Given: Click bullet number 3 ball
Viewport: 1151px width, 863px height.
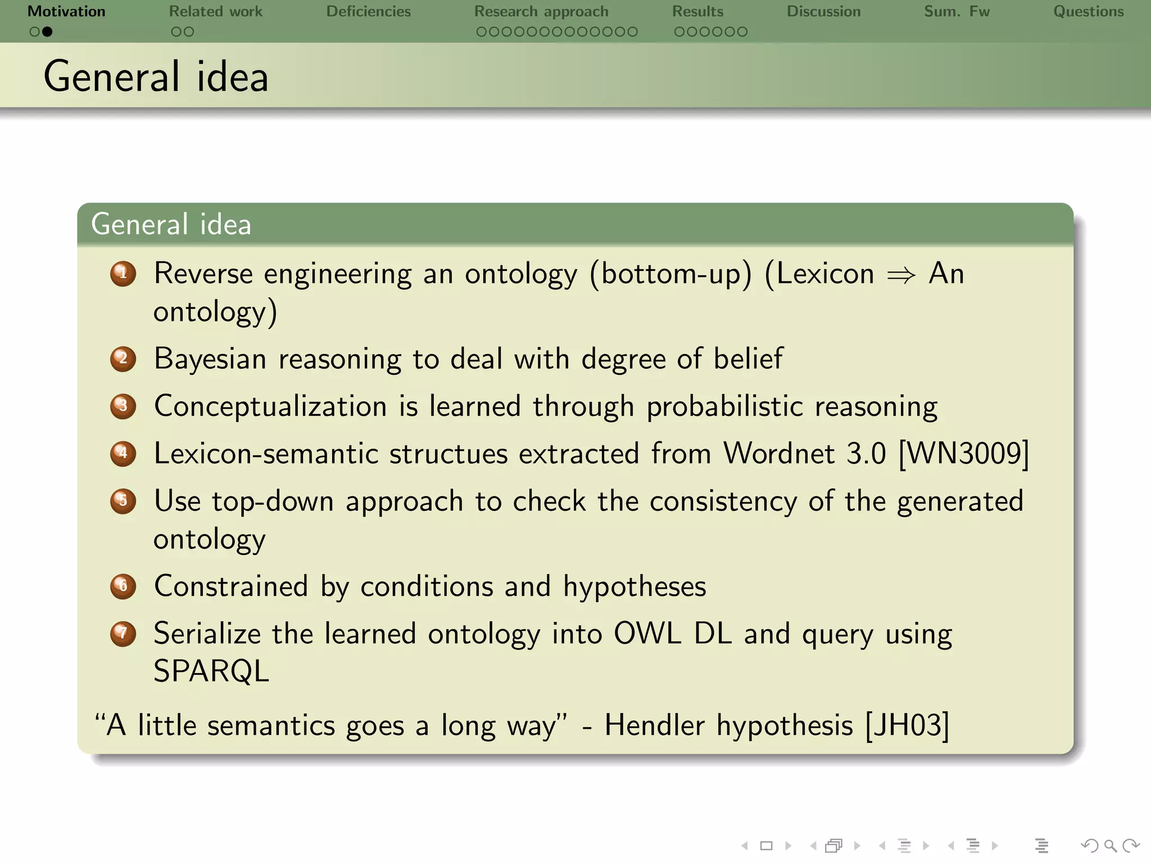Looking at the screenshot, I should (x=123, y=406).
